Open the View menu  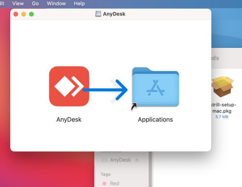18,3
